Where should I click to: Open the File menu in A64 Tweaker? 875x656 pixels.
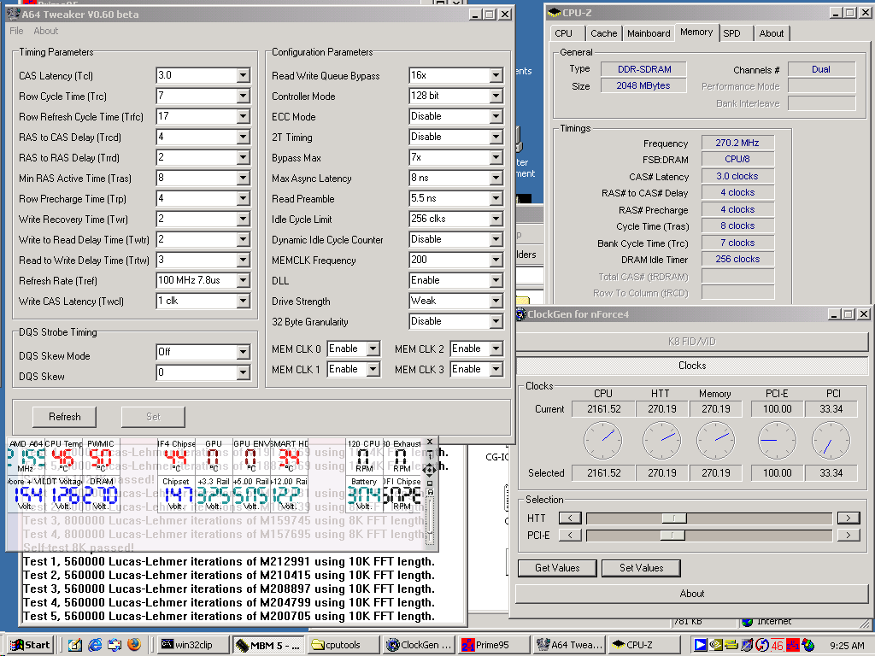pos(16,32)
